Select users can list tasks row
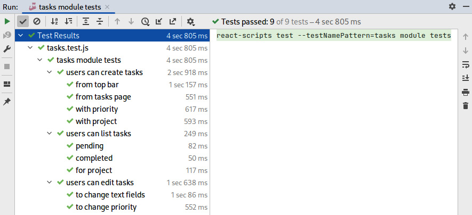The width and height of the screenshot is (472, 215). point(113,134)
